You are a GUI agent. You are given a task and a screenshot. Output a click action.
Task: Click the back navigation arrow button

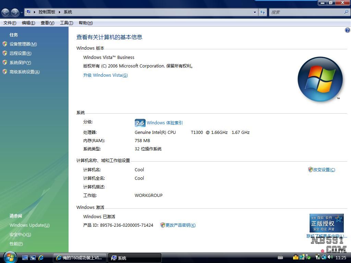coord(5,12)
